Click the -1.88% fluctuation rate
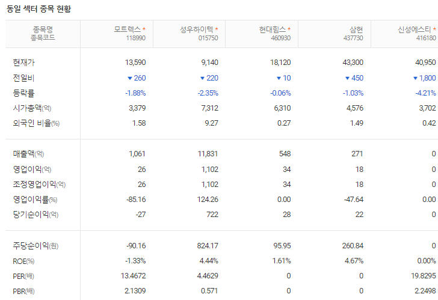 click(135, 93)
